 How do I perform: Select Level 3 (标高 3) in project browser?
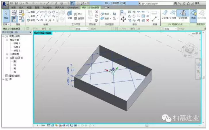(17, 51)
